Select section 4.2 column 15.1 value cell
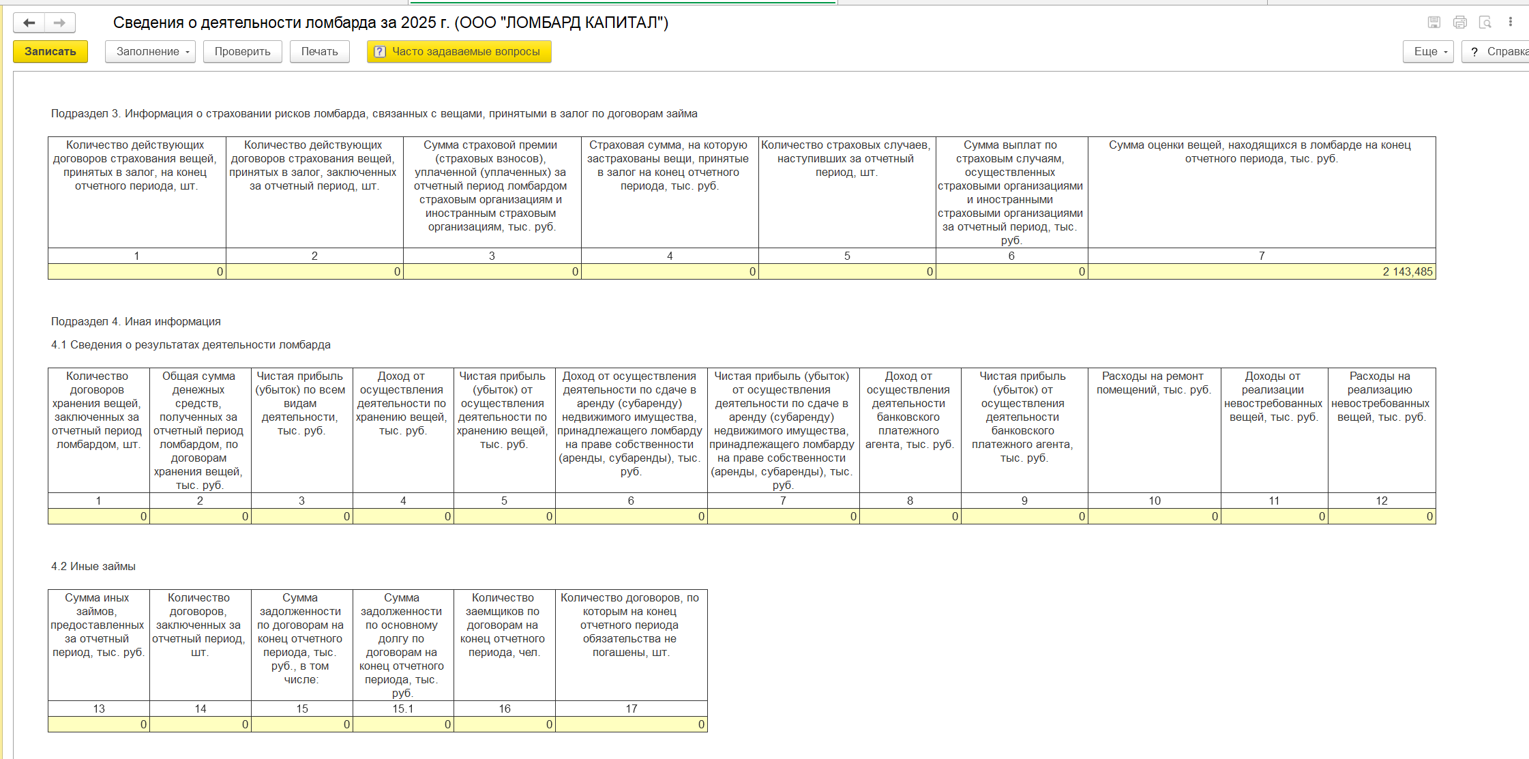1529x759 pixels. (403, 724)
